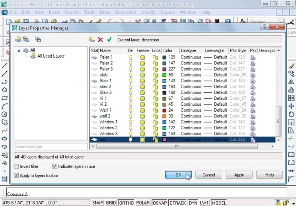Click the New Property Filter icon

pos(18,39)
